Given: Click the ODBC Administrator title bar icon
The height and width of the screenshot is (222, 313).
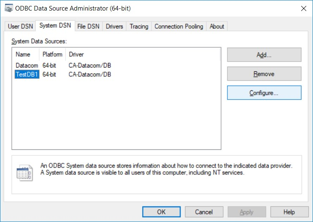Looking at the screenshot, I should (8, 8).
